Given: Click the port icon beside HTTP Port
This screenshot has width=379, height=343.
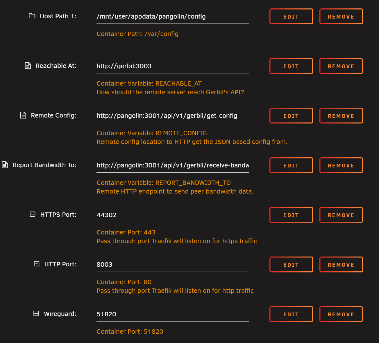Looking at the screenshot, I should 37,264.
